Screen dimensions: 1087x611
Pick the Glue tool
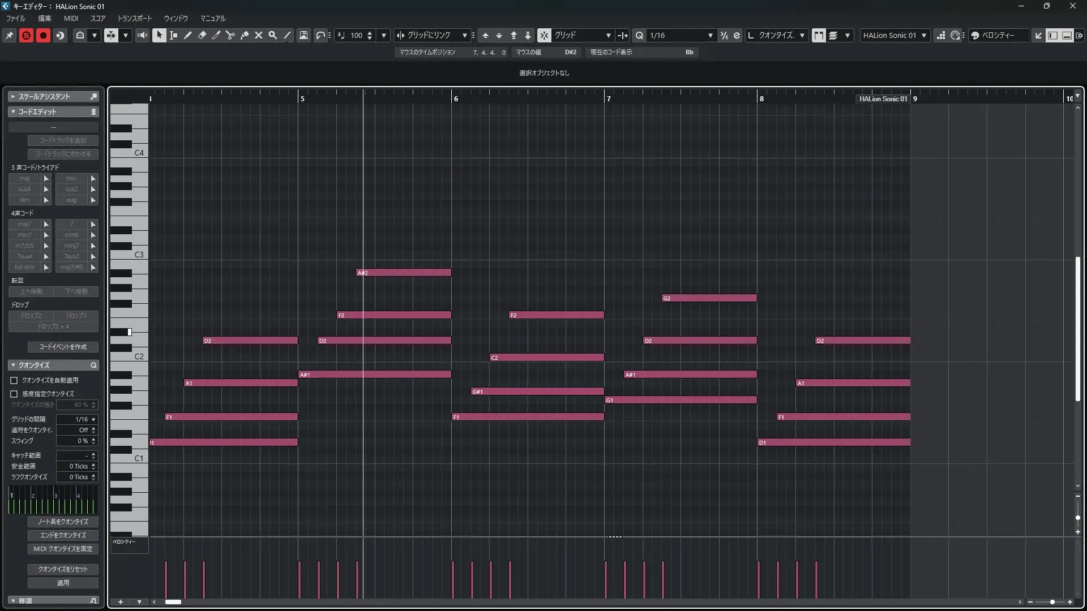[245, 35]
